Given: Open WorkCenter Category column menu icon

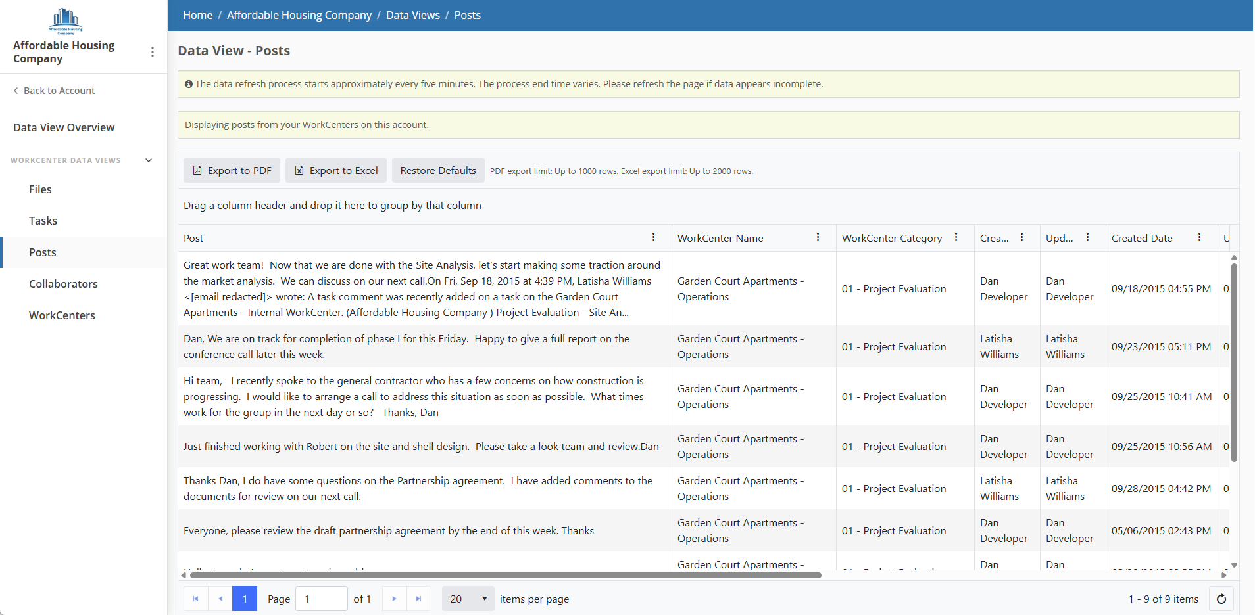Looking at the screenshot, I should click(956, 237).
